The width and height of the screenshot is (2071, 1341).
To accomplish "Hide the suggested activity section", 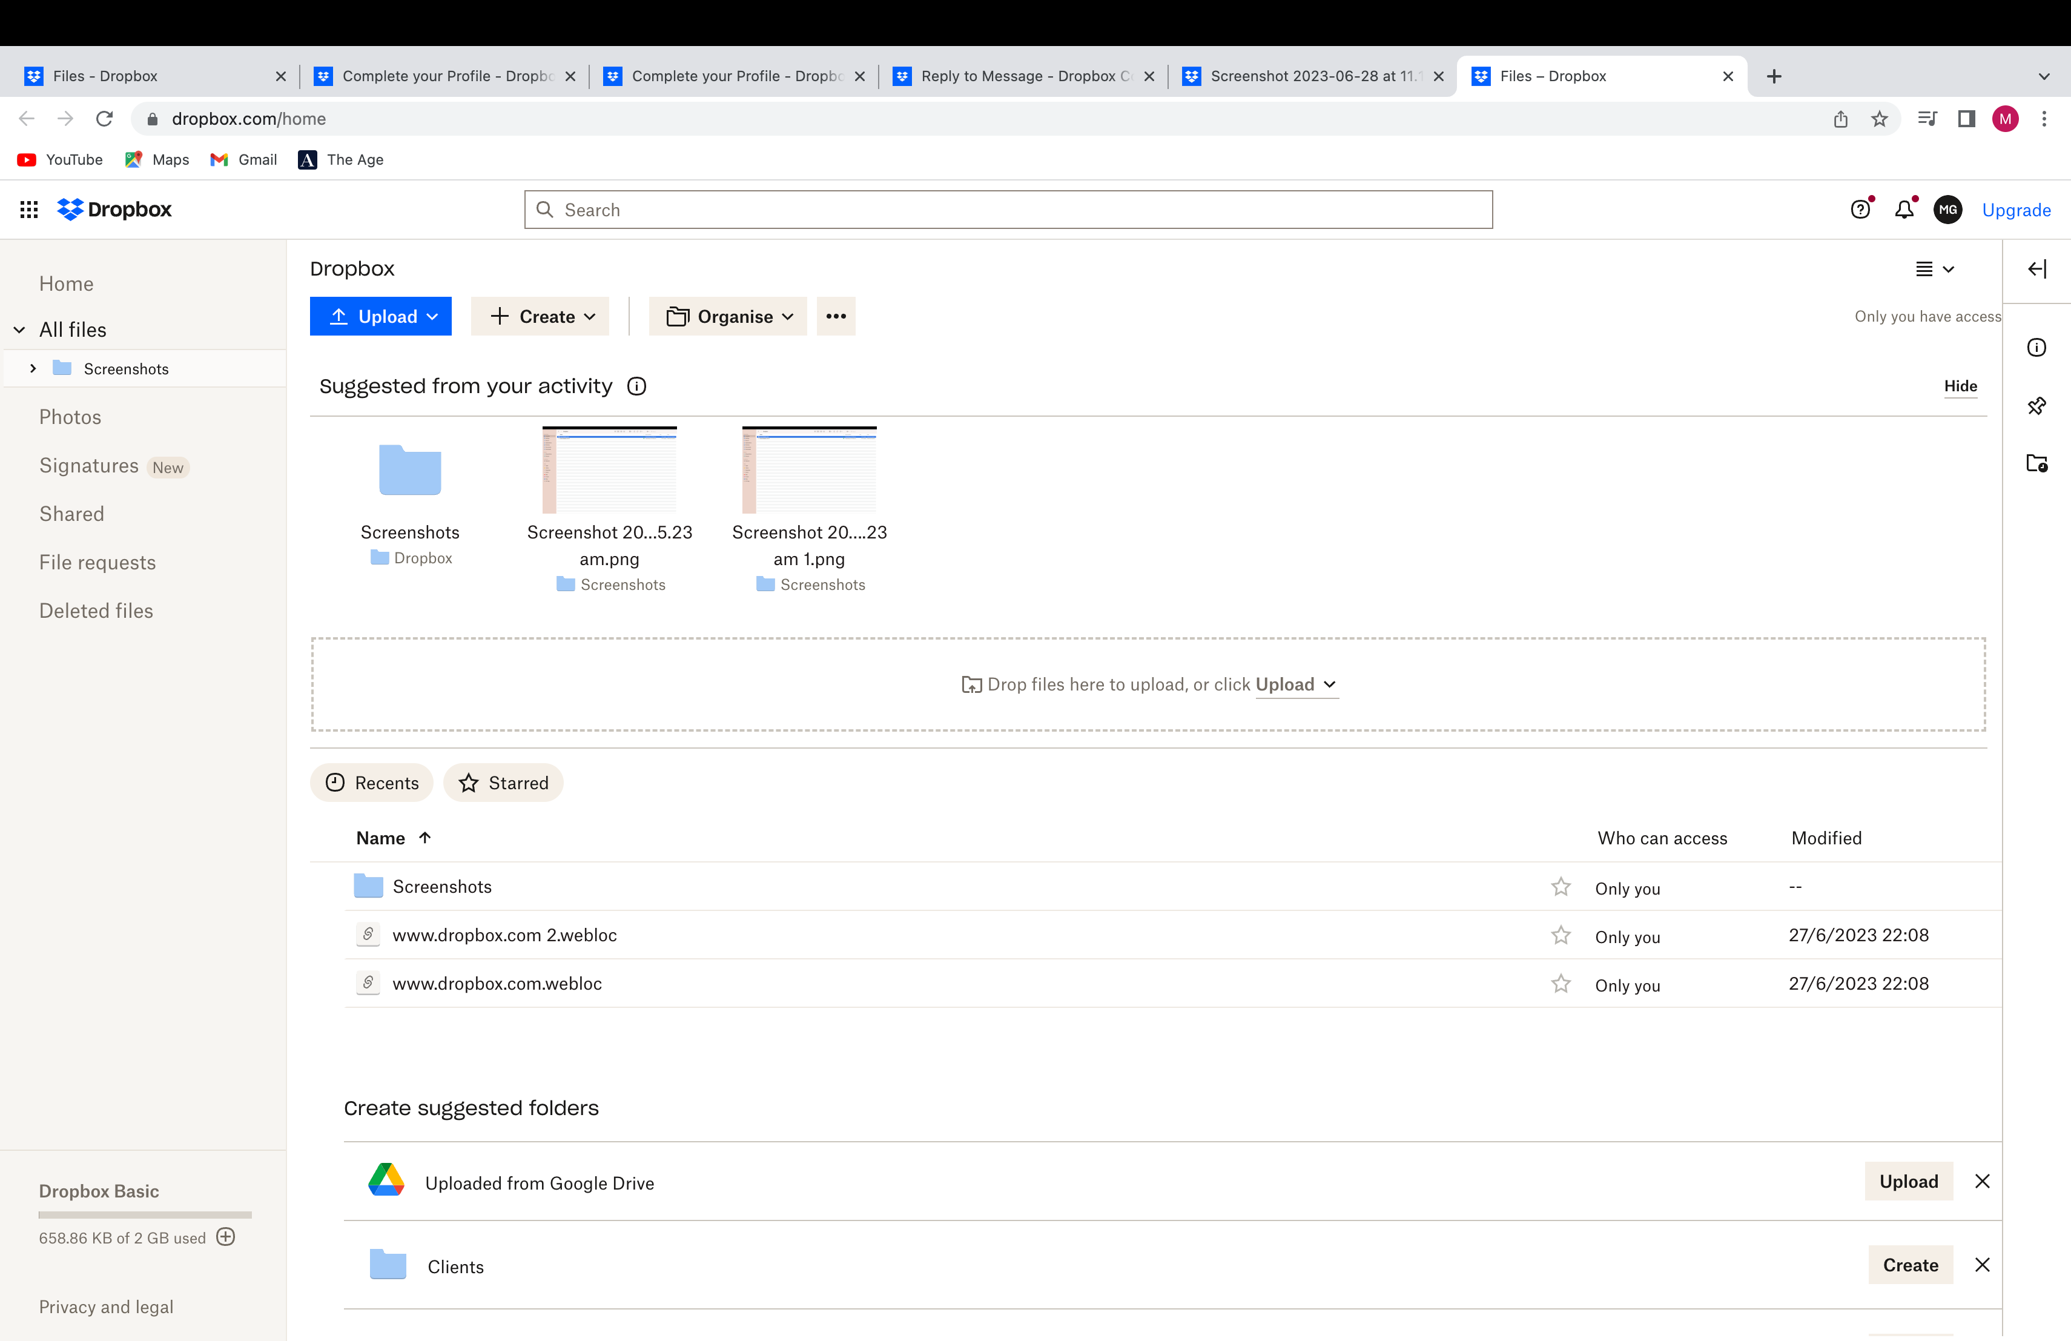I will [x=1961, y=386].
